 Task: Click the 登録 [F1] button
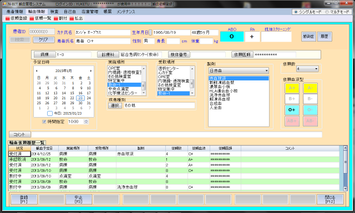pos(24,200)
